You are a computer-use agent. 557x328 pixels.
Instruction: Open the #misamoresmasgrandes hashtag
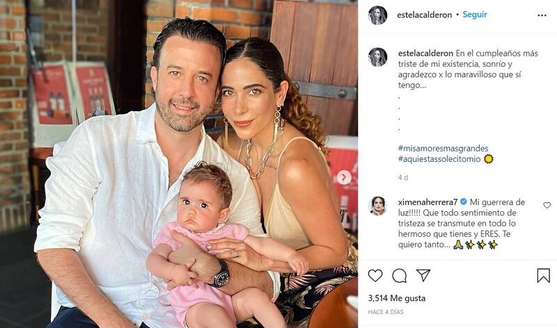(x=443, y=148)
